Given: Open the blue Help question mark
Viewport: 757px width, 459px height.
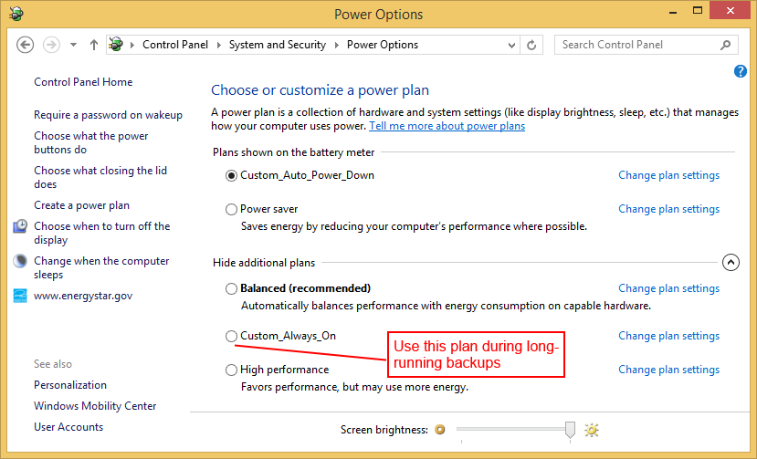Looking at the screenshot, I should pos(741,71).
